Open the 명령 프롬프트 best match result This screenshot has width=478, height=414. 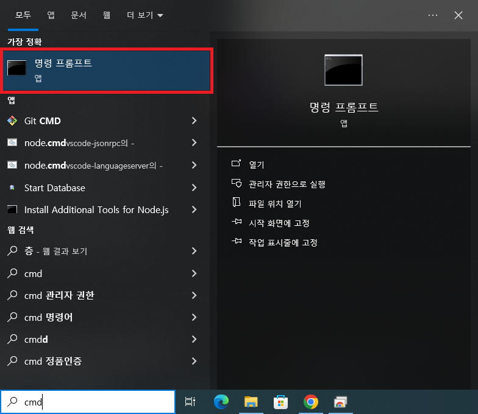point(106,71)
